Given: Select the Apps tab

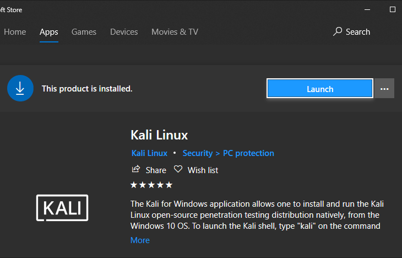Looking at the screenshot, I should click(x=49, y=32).
